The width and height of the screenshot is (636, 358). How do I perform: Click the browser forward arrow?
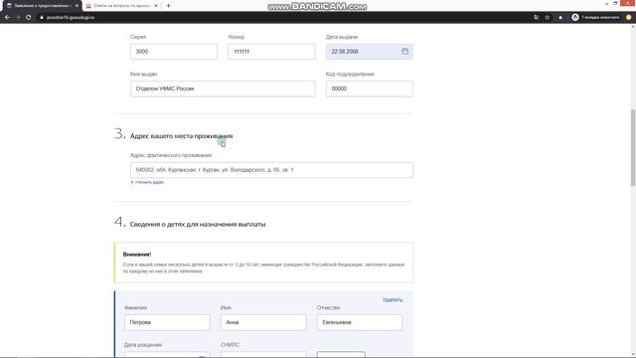tap(18, 18)
